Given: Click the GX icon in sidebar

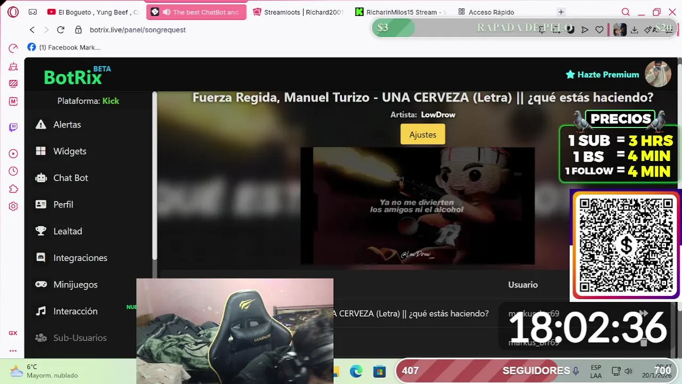Looking at the screenshot, I should pos(13,333).
